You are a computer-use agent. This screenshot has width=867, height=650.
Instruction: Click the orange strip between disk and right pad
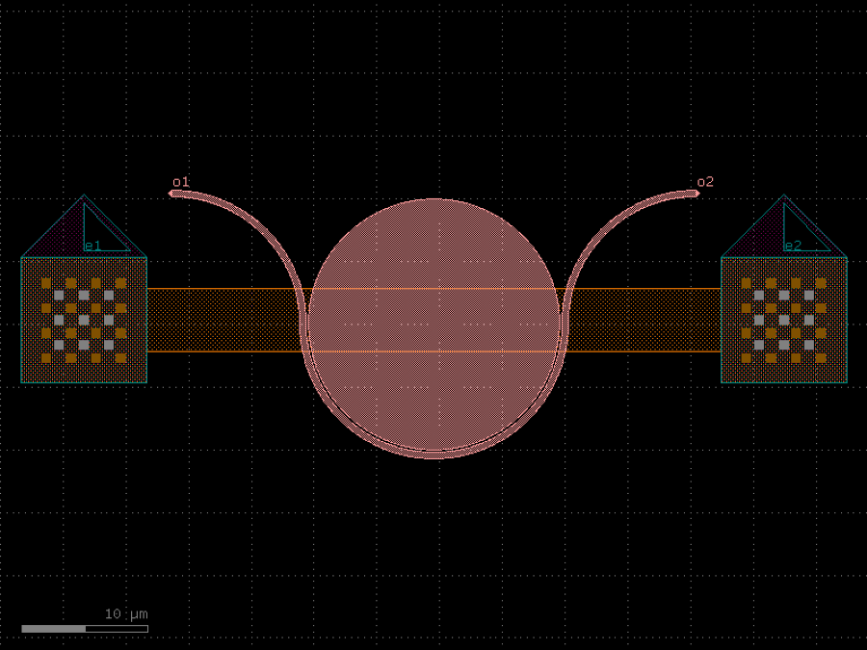[644, 320]
